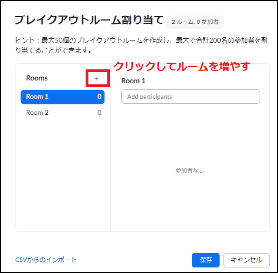Click the ブレイクアウトルーム割り当て dialog title
The height and width of the screenshot is (273, 278).
89,20
